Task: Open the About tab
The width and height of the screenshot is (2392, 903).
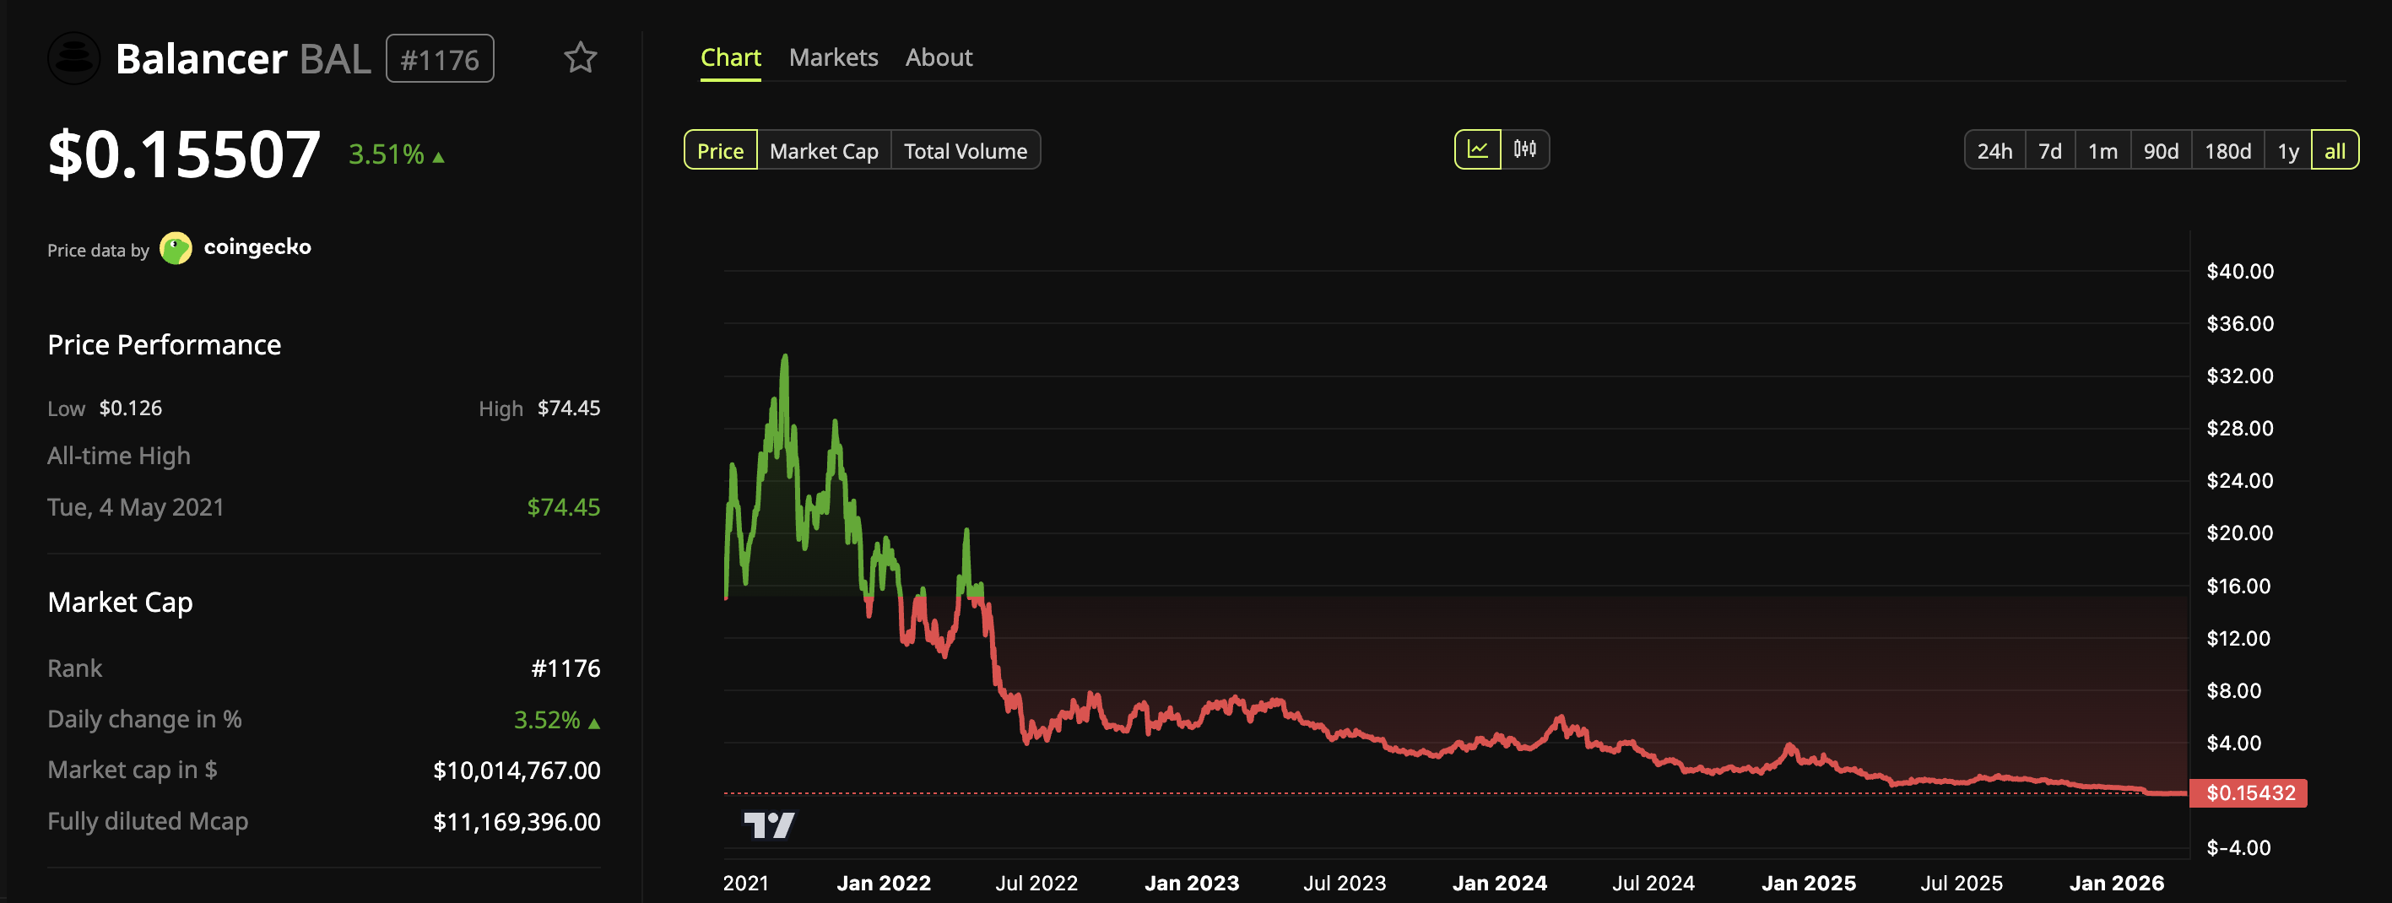Action: pyautogui.click(x=939, y=57)
